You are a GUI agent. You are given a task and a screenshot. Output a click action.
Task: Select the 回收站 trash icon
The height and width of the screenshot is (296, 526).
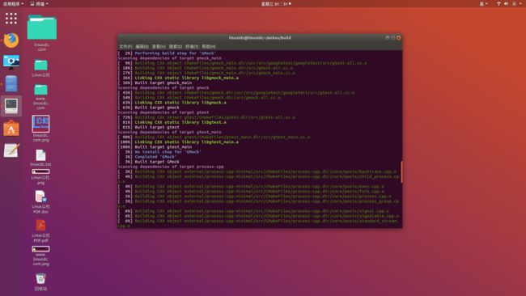coord(41,278)
